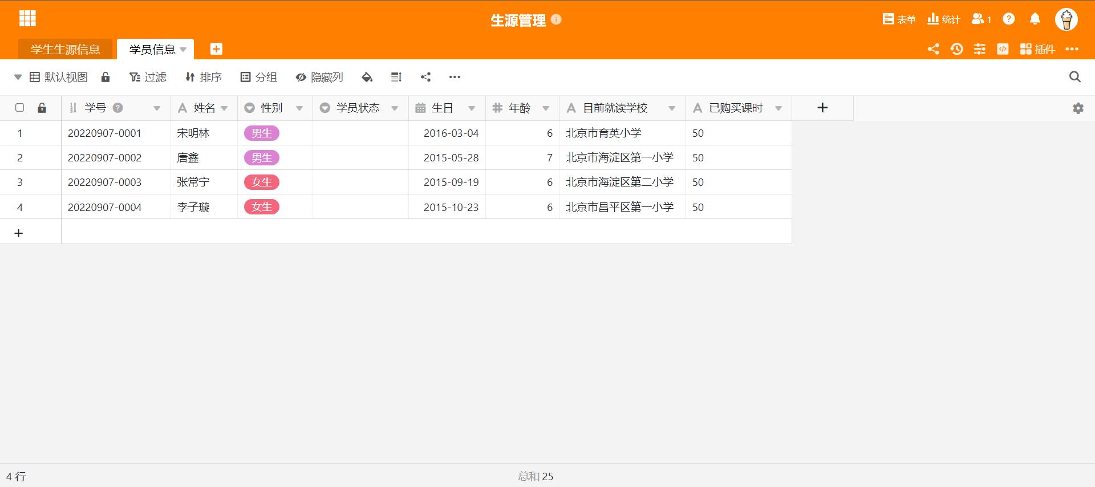1095x487 pixels.
Task: Open the table settings gear icon
Action: pyautogui.click(x=1078, y=108)
